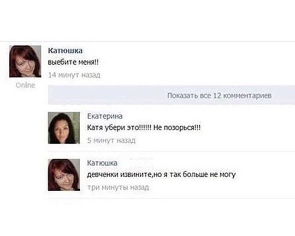The image size is (295, 236).
Task: Click the comment "Катя убери это!!!!!!!"
Action: coord(118,128)
